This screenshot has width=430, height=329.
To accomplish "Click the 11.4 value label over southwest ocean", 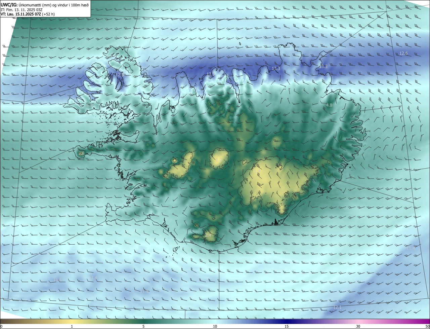I will [x=94, y=277].
